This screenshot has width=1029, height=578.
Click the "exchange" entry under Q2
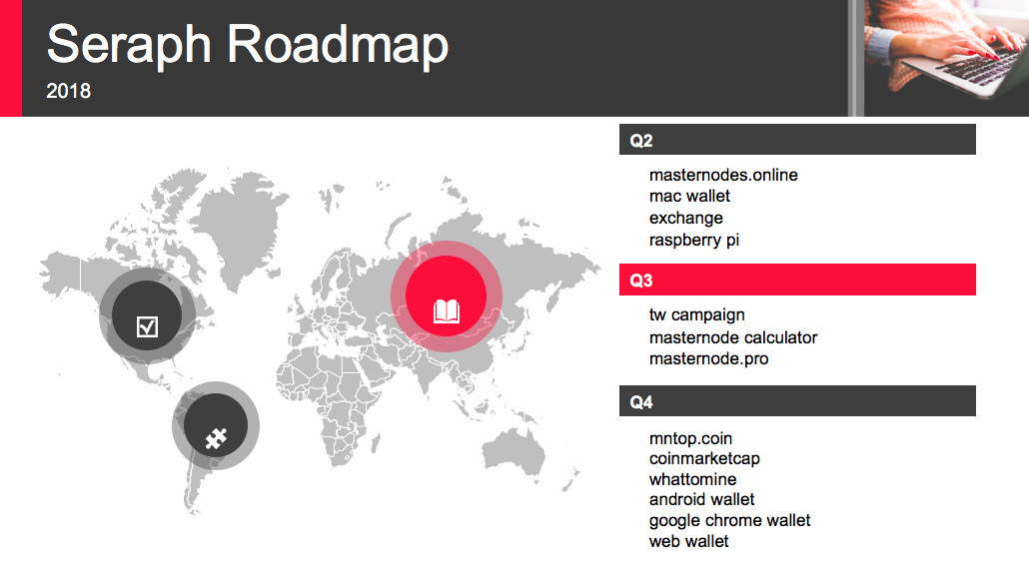(x=685, y=219)
